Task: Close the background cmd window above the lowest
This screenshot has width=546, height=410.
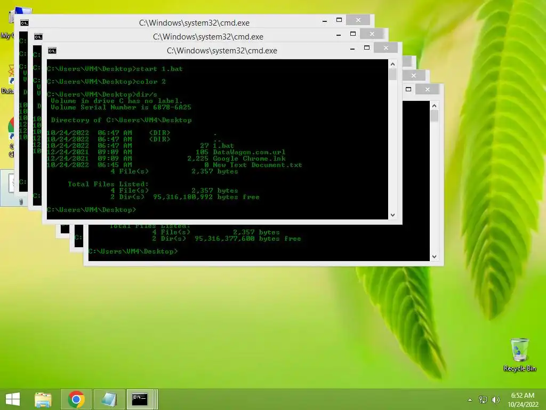Action: [x=413, y=76]
